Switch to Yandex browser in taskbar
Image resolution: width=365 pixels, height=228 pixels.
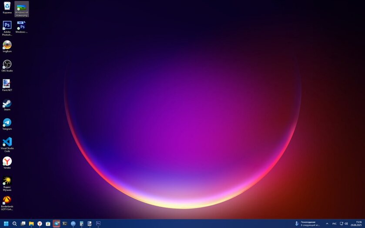(40, 224)
